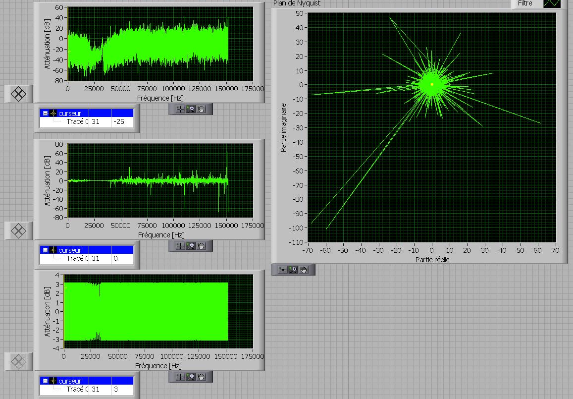Choose the hand pan tool under the Nyquist graph

click(x=304, y=270)
